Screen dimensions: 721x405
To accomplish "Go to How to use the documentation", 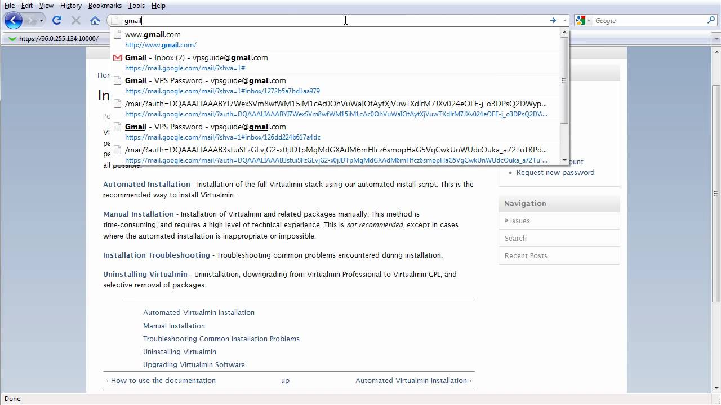I will point(161,380).
